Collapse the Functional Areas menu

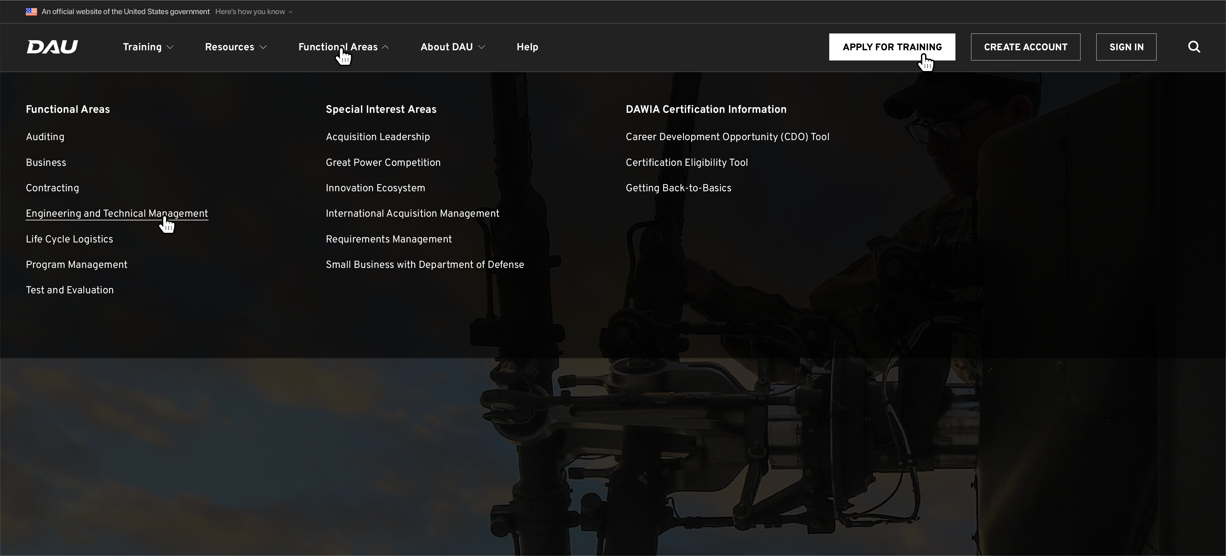click(x=344, y=47)
